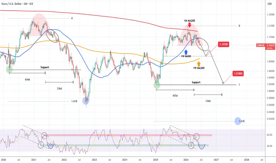Click the orange 1W MA200 up arrow
The image size is (276, 163).
(x=199, y=64)
